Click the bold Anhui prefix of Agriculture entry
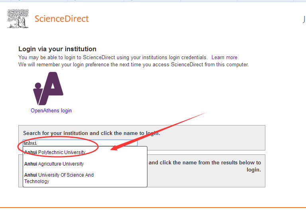The width and height of the screenshot is (306, 210). coord(31,164)
